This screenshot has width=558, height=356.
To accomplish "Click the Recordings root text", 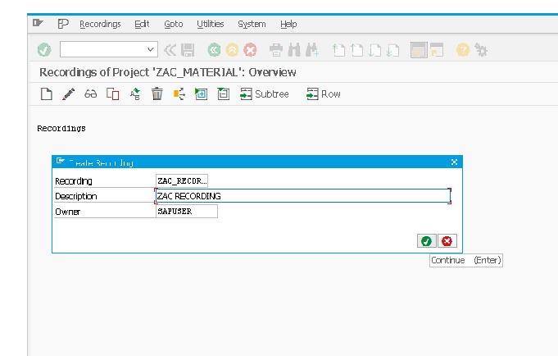I will pyautogui.click(x=61, y=128).
